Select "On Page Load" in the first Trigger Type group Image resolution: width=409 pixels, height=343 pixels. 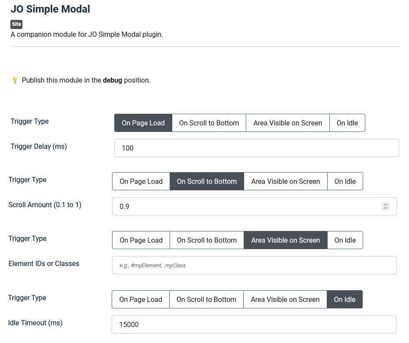pos(143,123)
